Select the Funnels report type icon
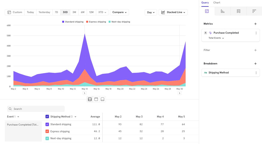Screen dimensions: 262x144 [x=223, y=11]
